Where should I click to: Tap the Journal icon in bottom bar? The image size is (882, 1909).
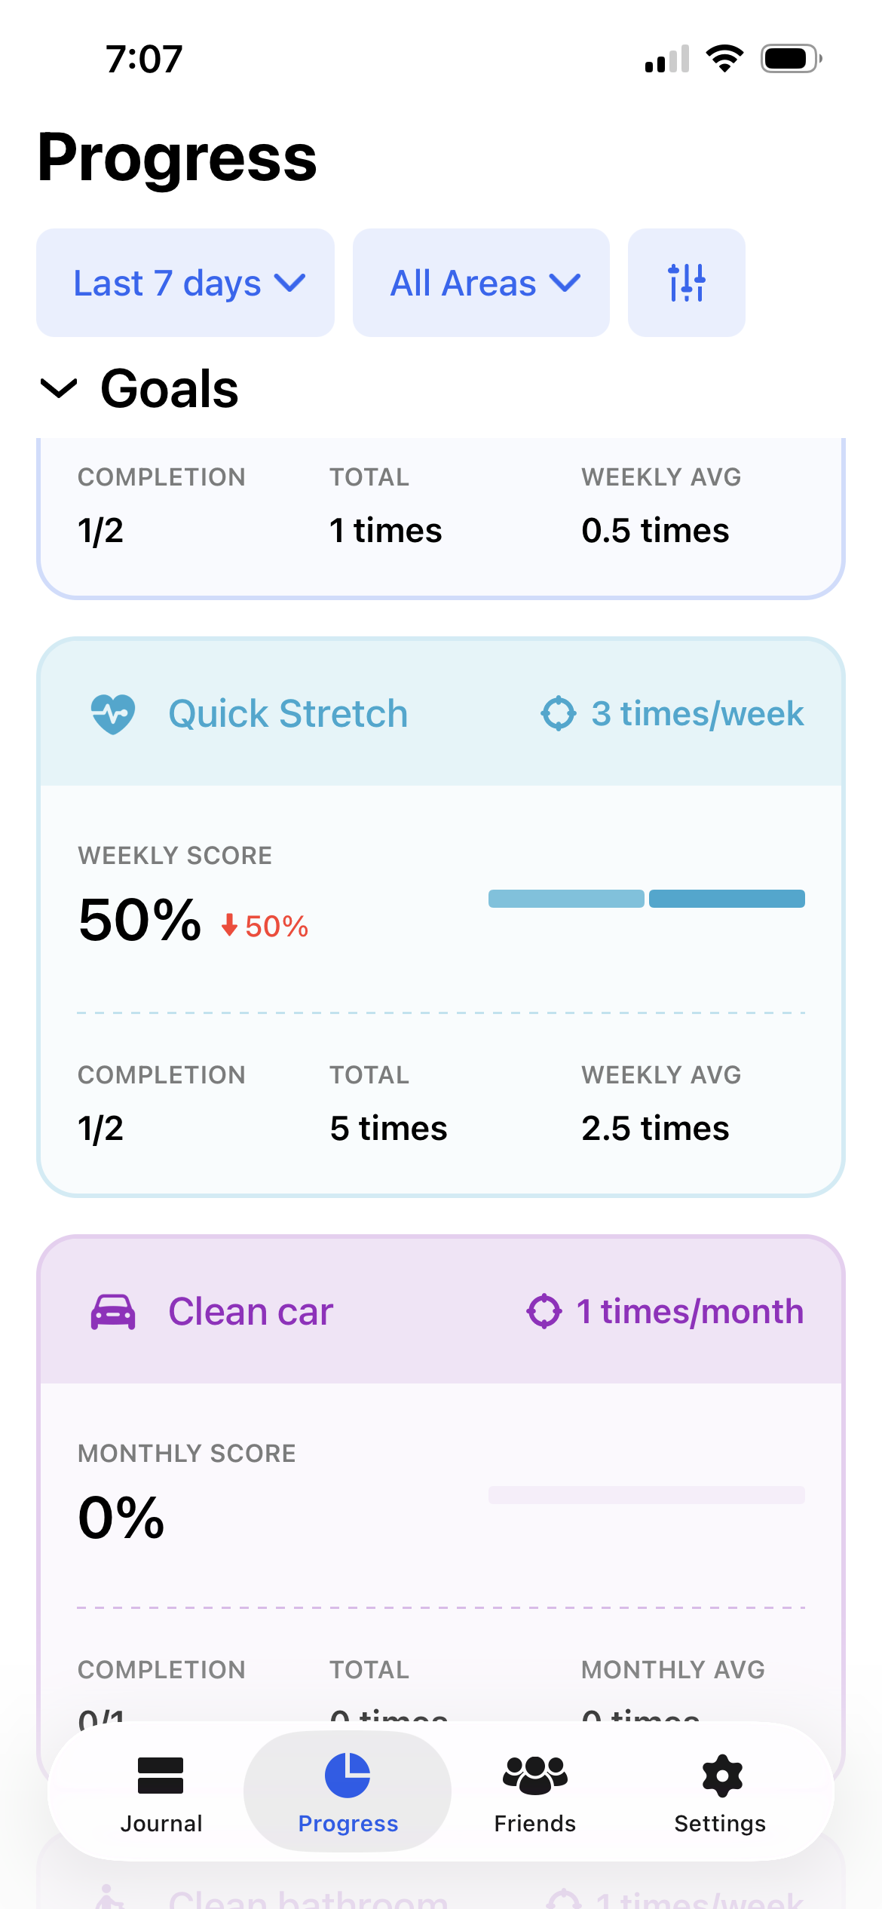pos(161,1776)
